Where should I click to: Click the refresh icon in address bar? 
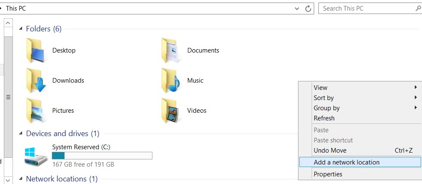(x=308, y=8)
